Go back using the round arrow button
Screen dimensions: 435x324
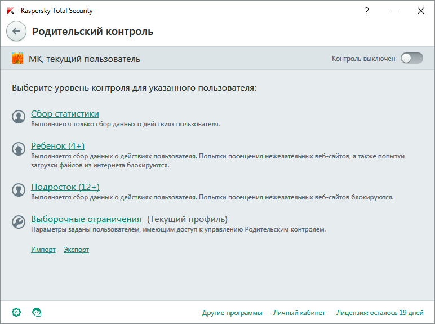[16, 31]
